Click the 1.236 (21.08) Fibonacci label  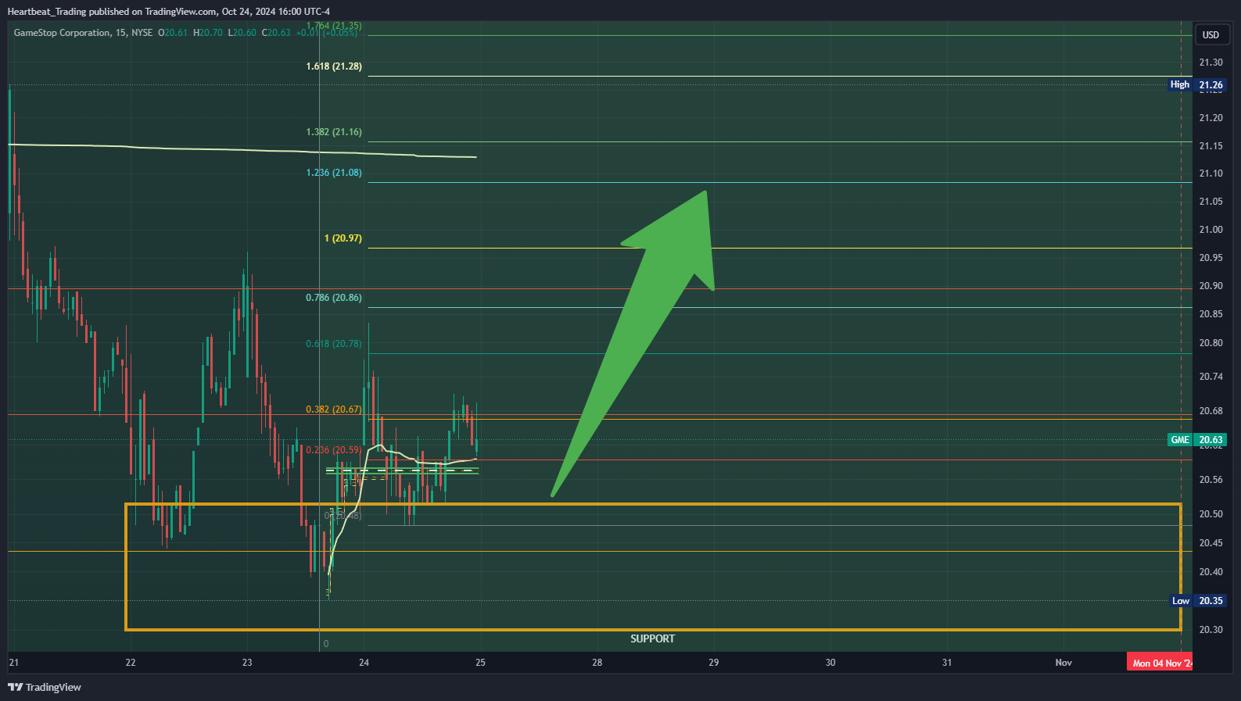click(x=334, y=173)
